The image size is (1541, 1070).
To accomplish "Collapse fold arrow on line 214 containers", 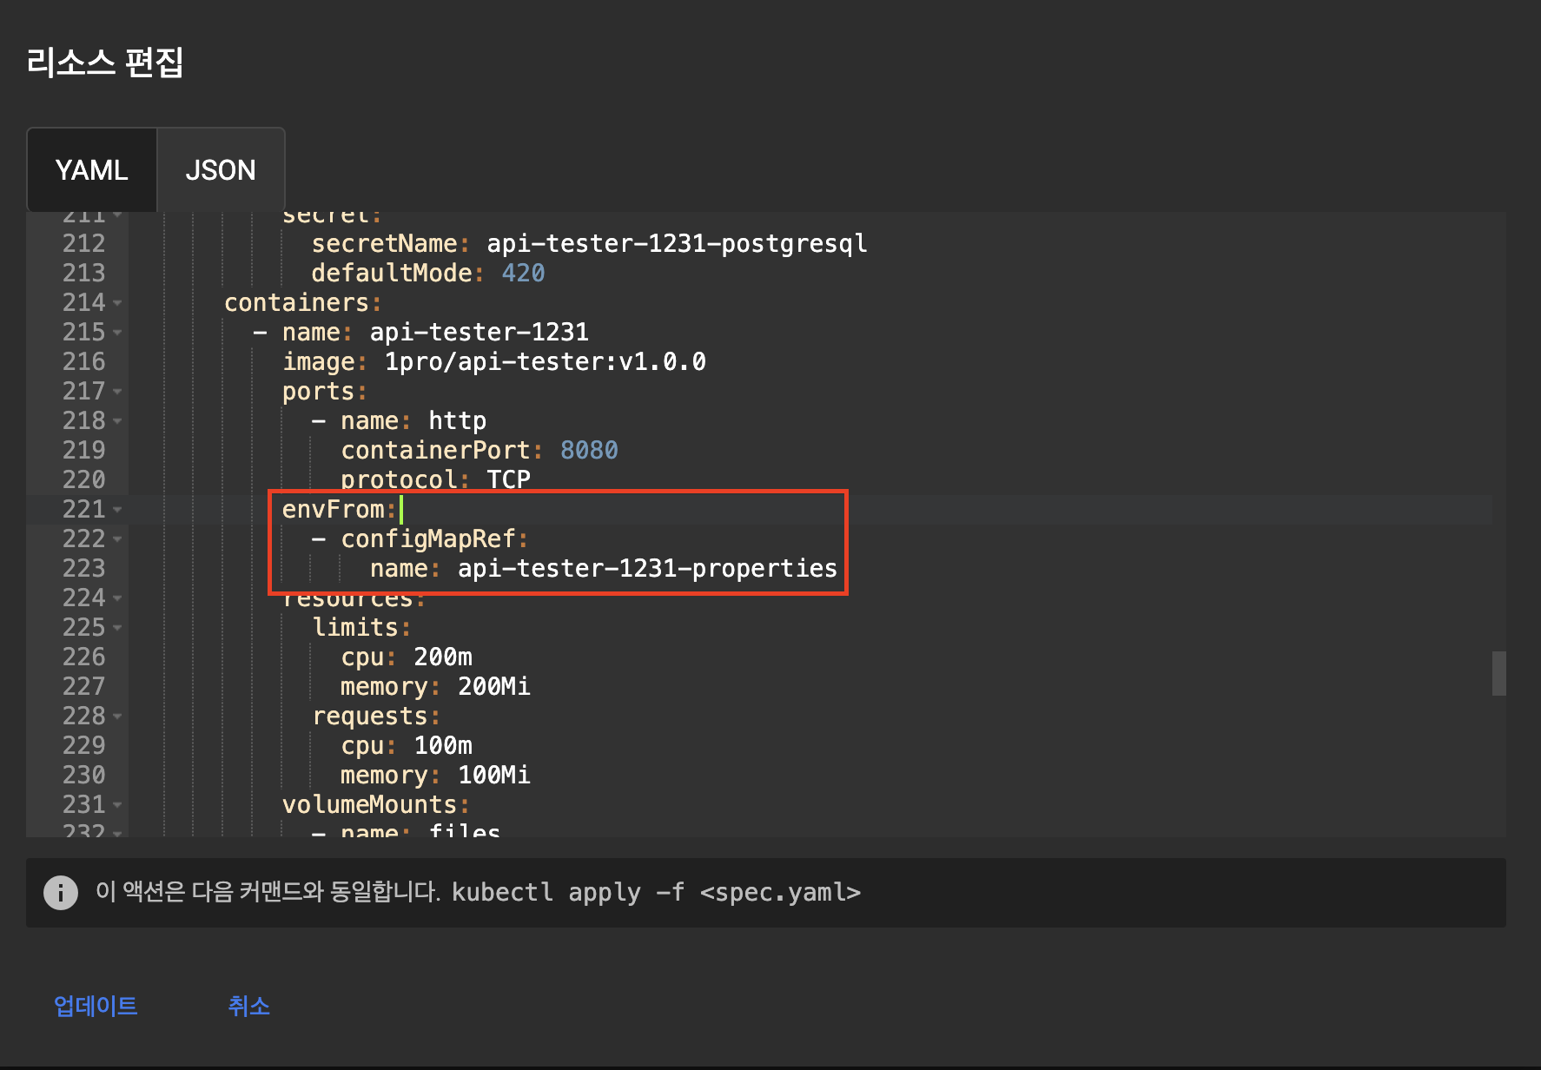I will tap(117, 303).
